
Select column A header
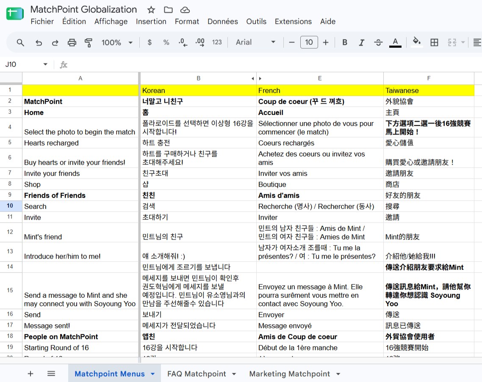(x=80, y=78)
